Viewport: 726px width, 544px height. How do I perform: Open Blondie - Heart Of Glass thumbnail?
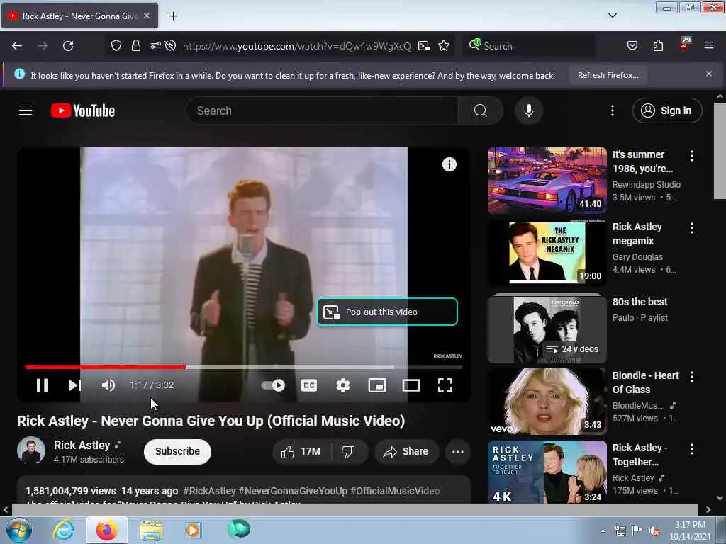[x=547, y=402]
